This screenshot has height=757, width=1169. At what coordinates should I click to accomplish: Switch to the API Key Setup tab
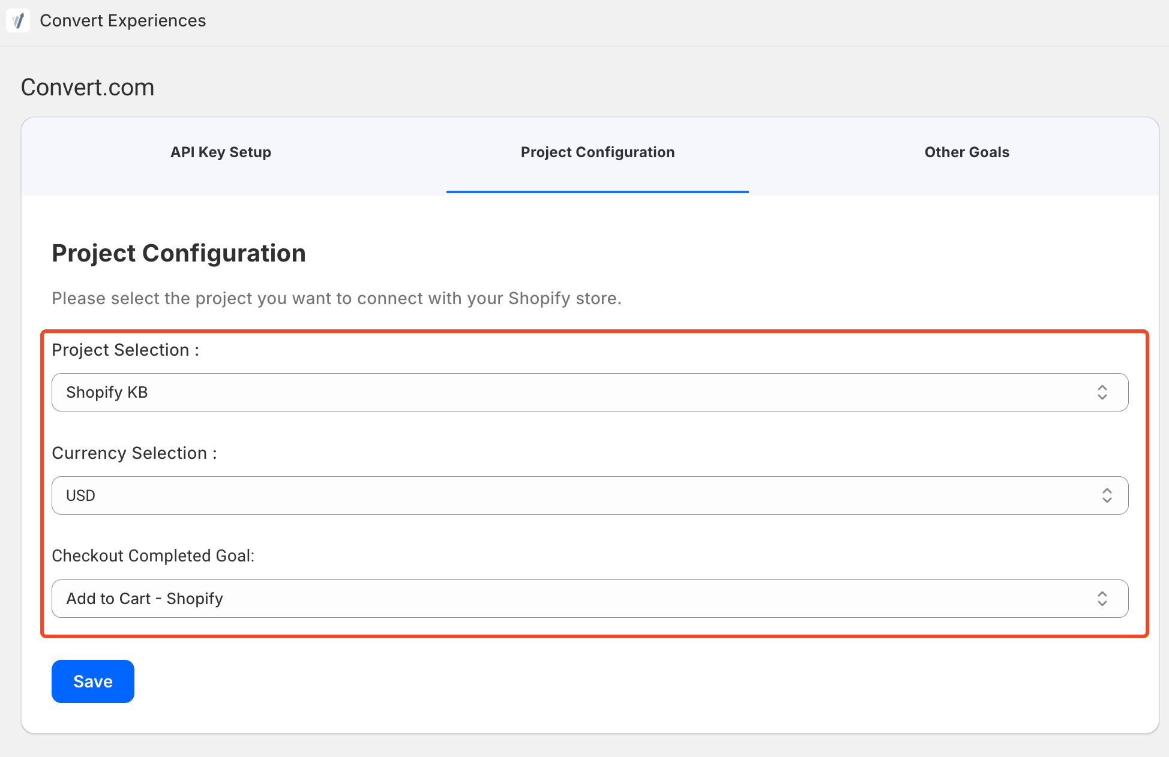pyautogui.click(x=220, y=152)
